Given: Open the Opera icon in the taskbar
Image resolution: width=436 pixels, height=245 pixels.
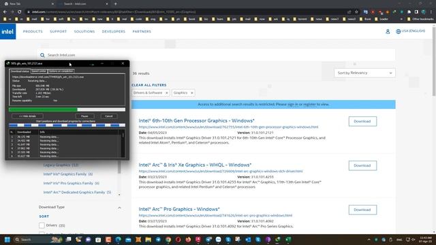Looking at the screenshot, I should coord(178,240).
